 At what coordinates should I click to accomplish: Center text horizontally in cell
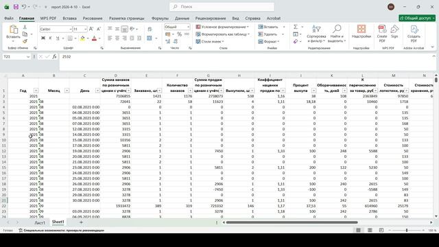point(117,38)
